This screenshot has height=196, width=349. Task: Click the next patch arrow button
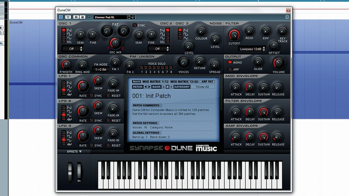149,87
